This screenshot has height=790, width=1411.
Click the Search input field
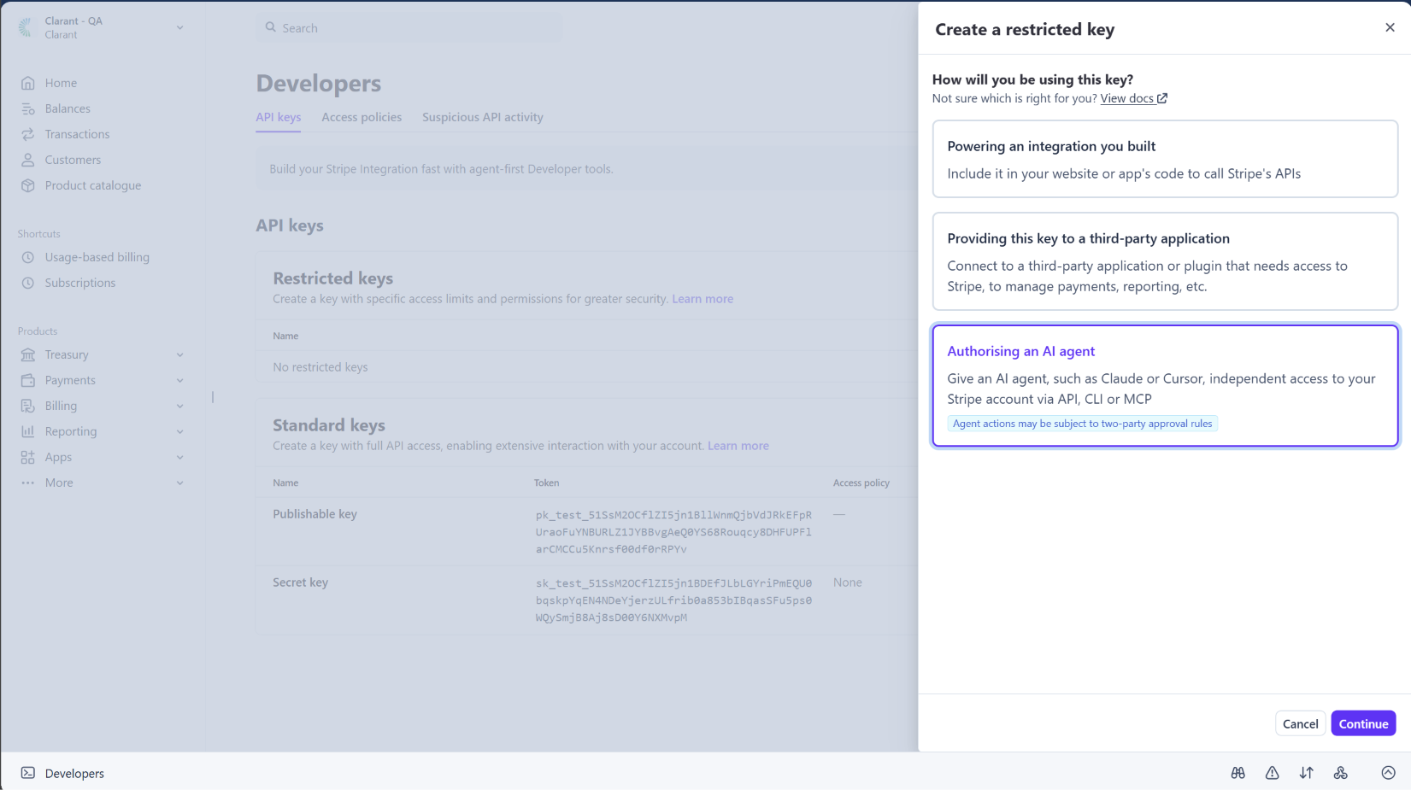click(x=409, y=27)
